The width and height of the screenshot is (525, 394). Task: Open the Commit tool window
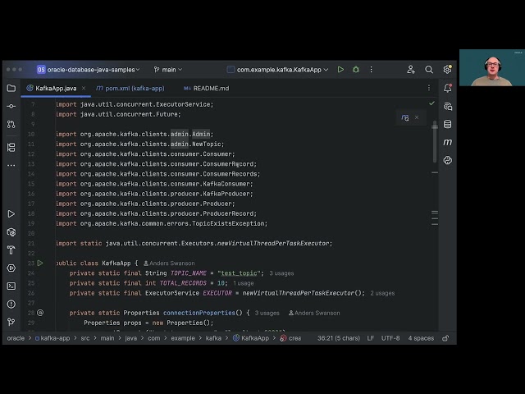pyautogui.click(x=11, y=106)
